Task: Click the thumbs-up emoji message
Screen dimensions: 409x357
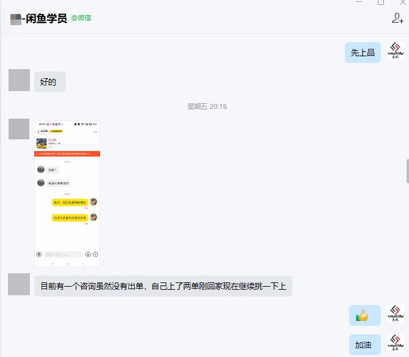Action: pos(364,315)
